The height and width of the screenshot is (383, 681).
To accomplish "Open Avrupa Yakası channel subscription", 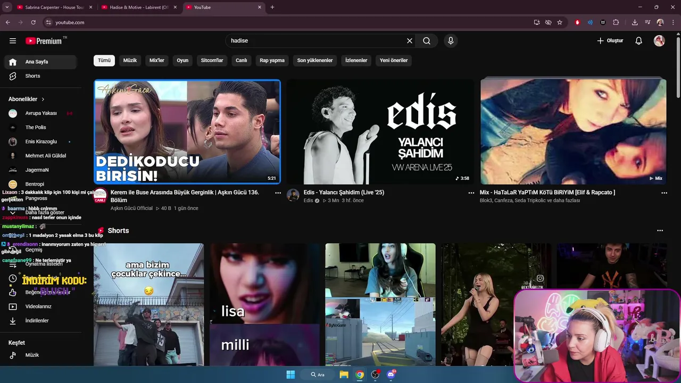I will 40,113.
